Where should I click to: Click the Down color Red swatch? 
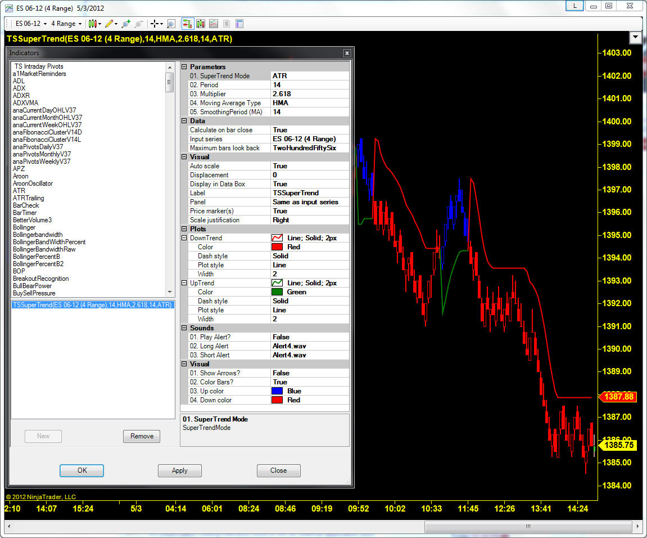(277, 400)
